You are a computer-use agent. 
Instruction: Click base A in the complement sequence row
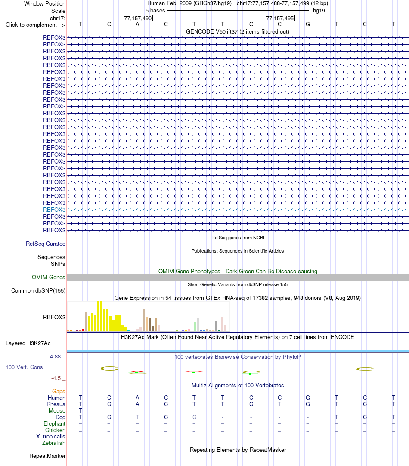click(137, 25)
